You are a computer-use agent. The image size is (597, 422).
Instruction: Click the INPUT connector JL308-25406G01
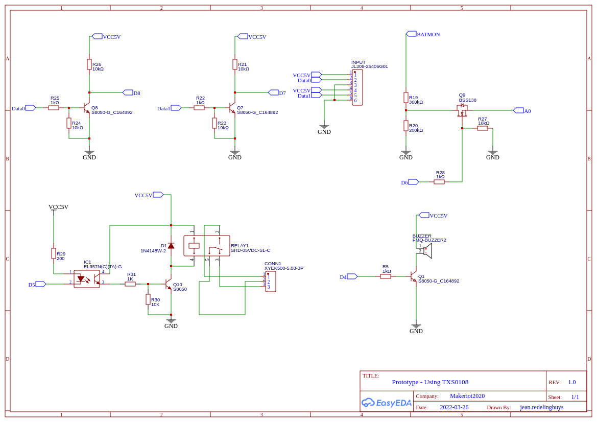click(x=357, y=88)
